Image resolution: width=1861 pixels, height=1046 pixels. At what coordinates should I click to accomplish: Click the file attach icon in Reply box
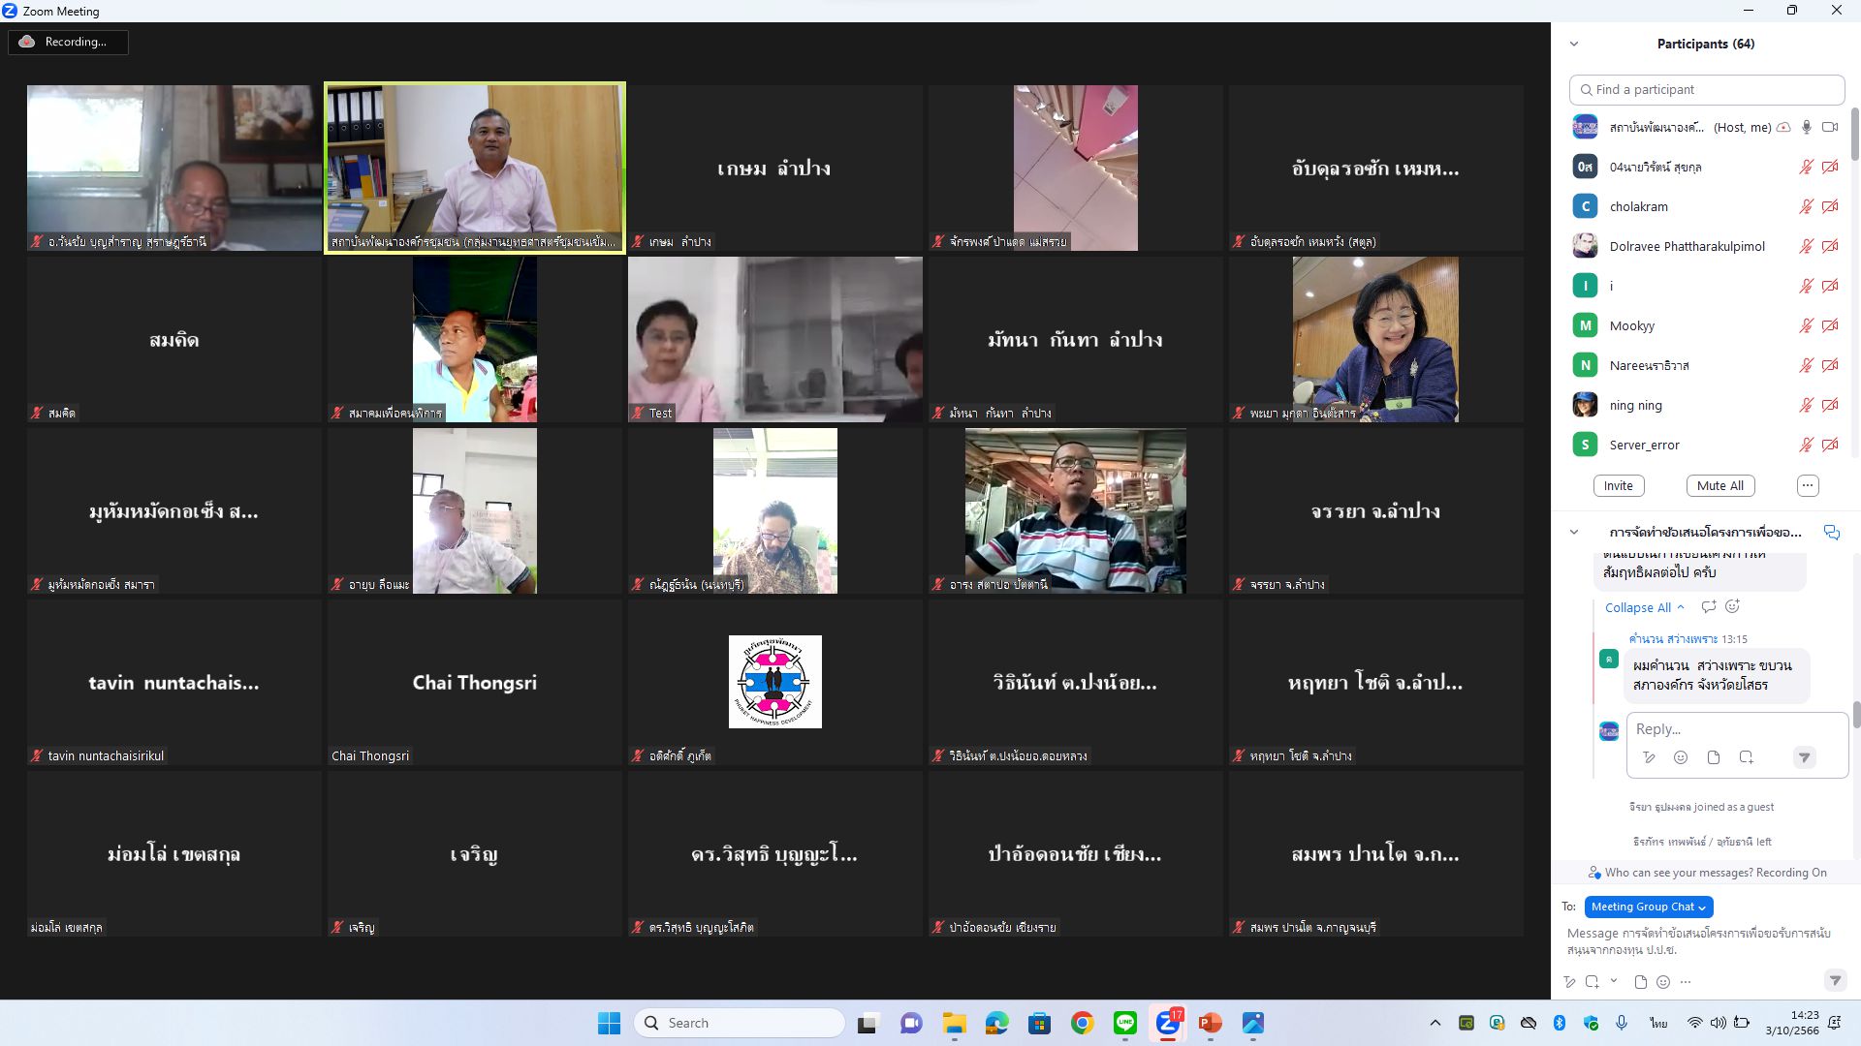coord(1713,757)
